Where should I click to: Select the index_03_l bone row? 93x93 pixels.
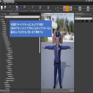click(x=11, y=52)
